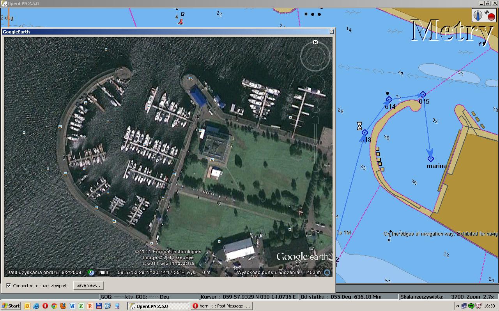Open Outlook from quick launch

click(x=27, y=306)
